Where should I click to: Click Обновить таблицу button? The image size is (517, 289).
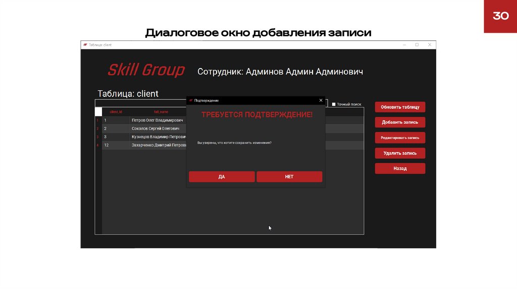coord(400,107)
